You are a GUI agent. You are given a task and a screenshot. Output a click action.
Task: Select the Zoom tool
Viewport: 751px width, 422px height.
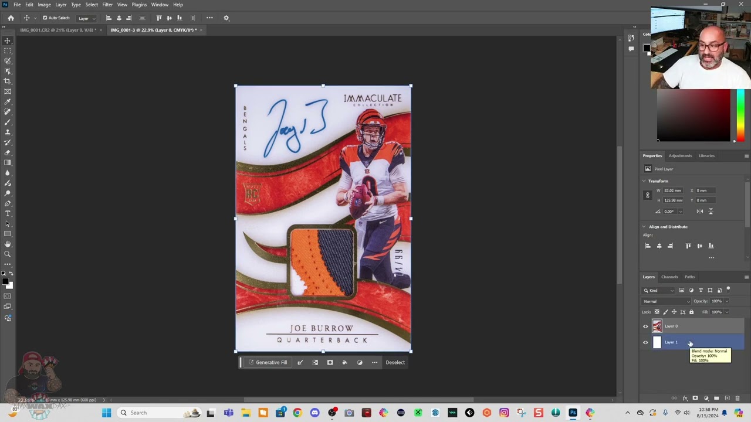[x=8, y=254]
